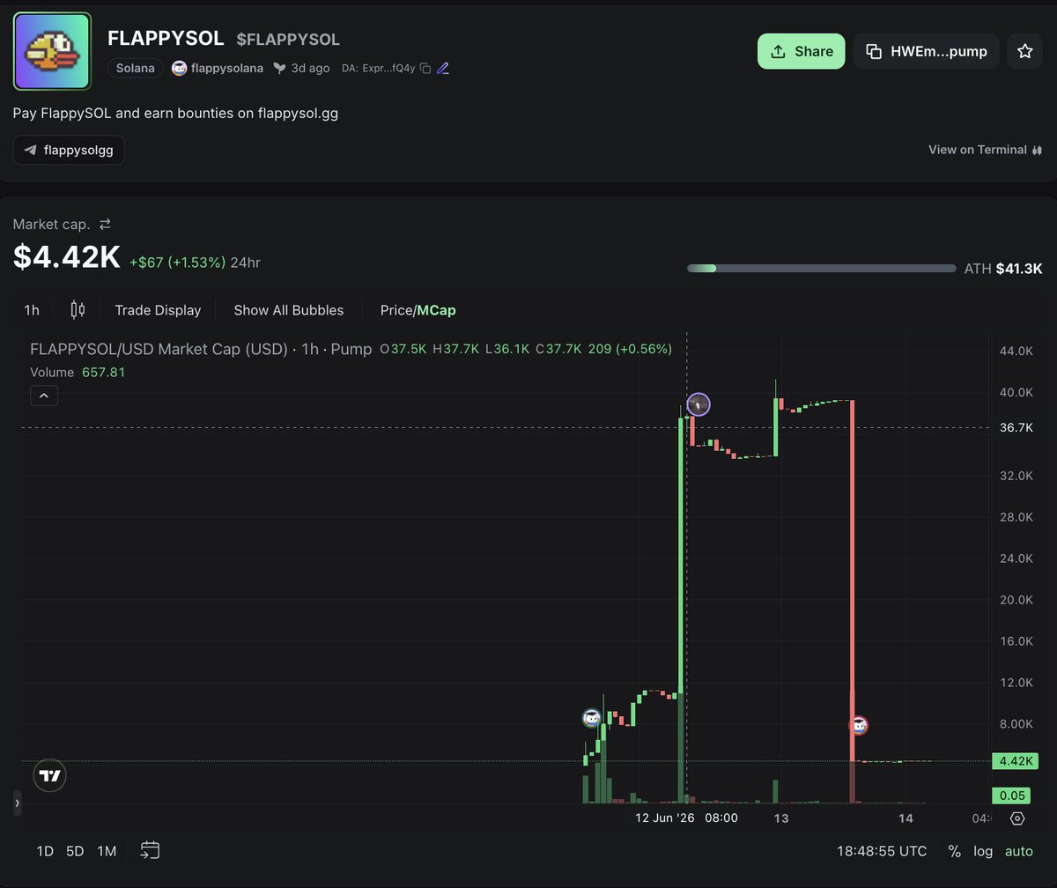Click the Volume 657.81 label
This screenshot has height=888, width=1057.
point(78,373)
